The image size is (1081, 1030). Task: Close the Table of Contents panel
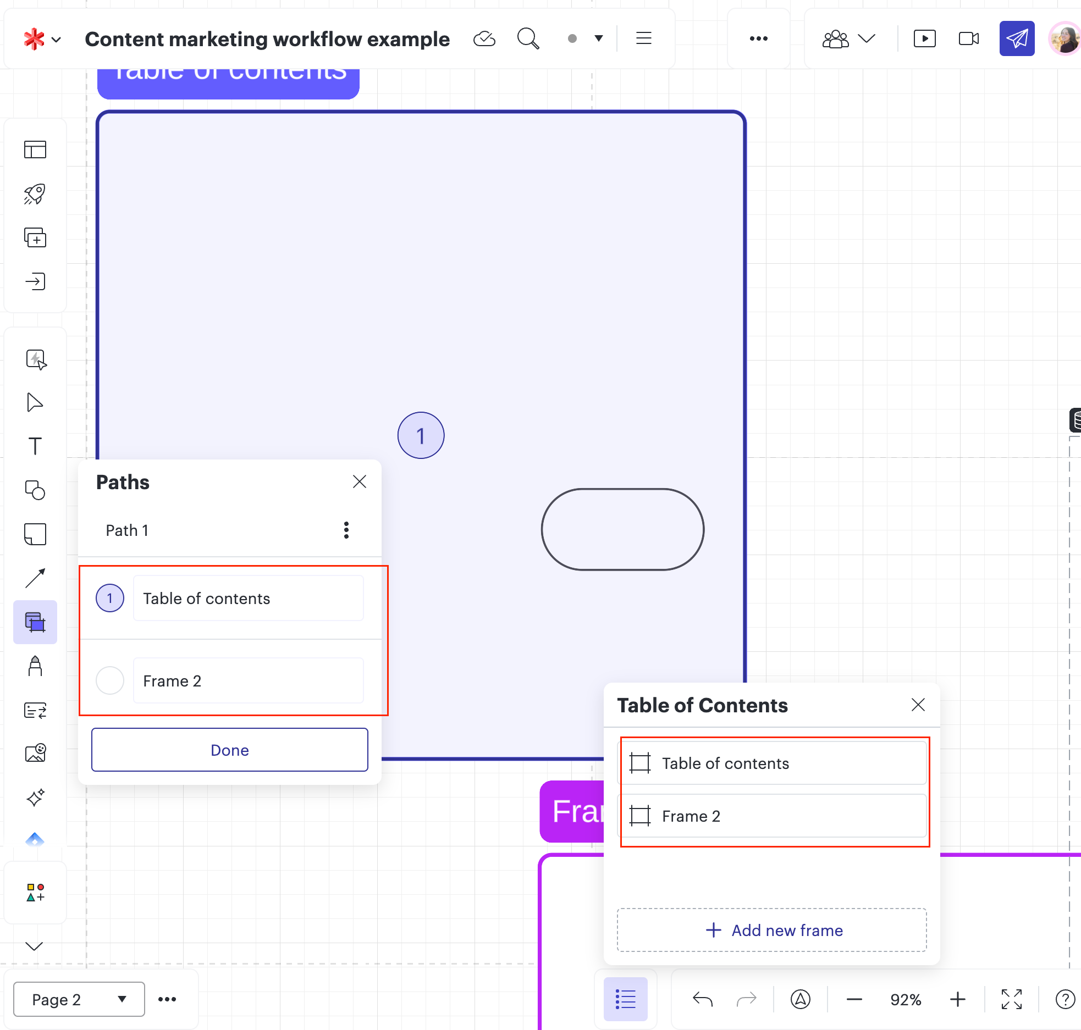point(918,705)
